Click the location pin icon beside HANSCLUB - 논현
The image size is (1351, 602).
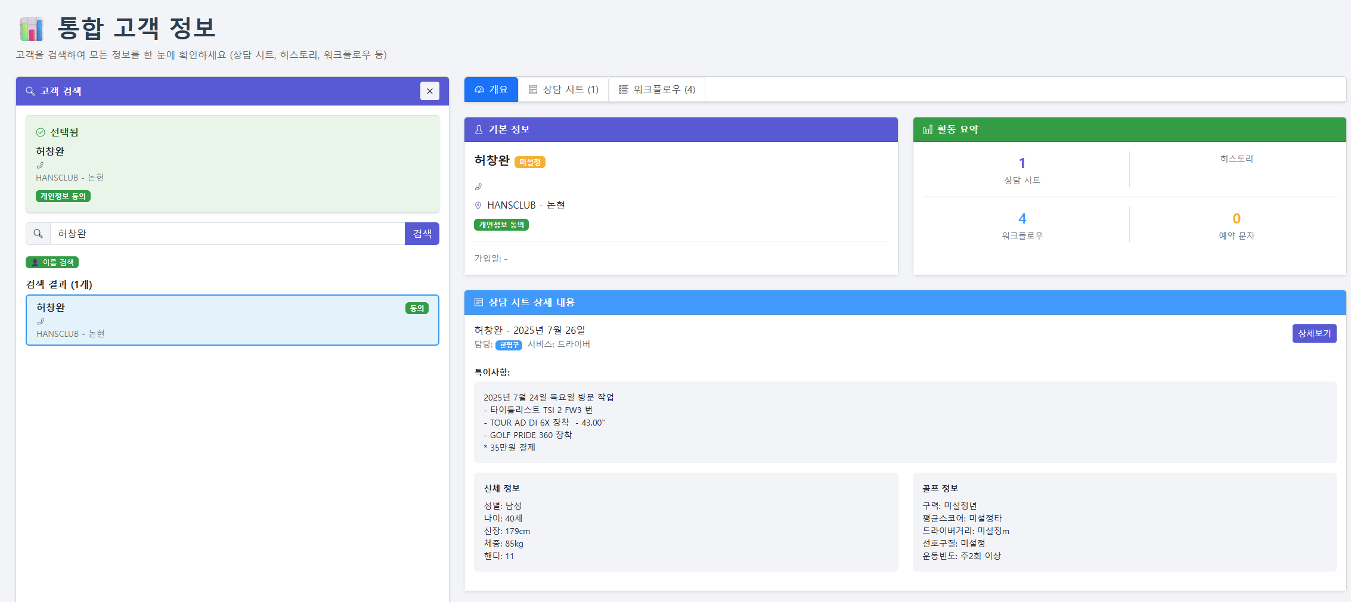point(478,206)
